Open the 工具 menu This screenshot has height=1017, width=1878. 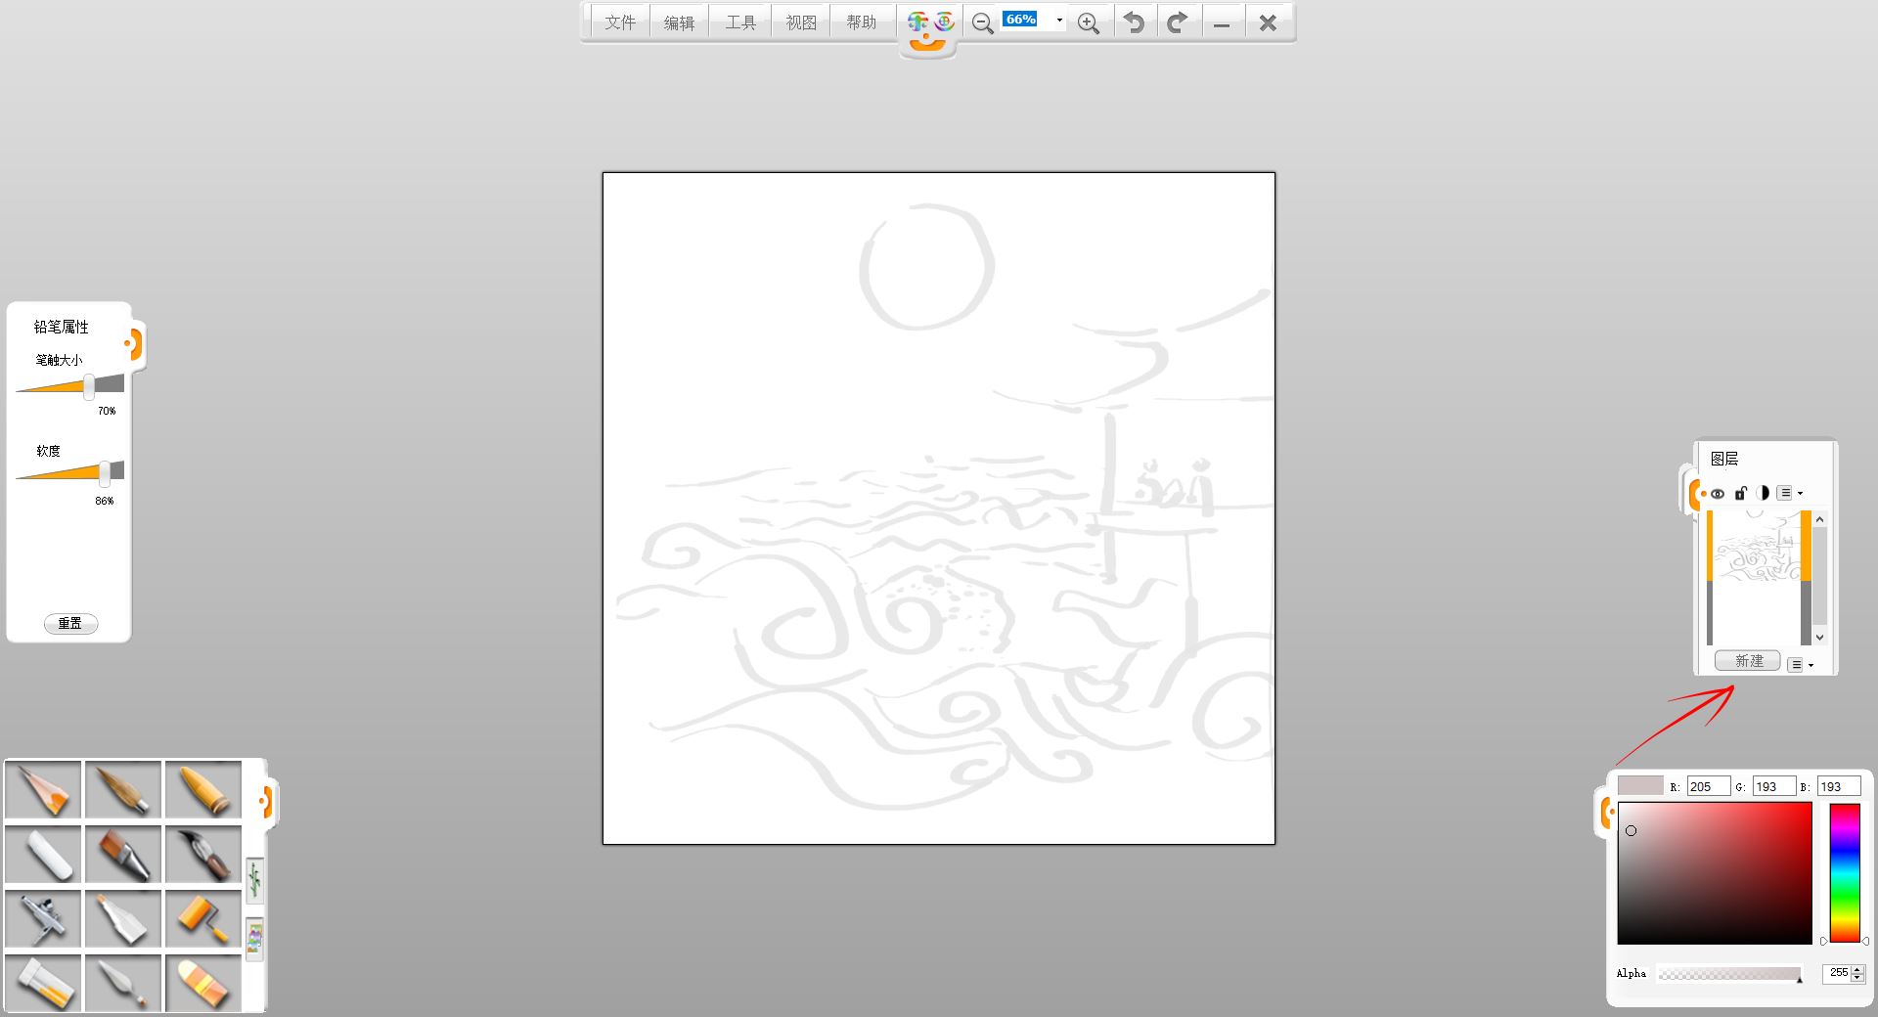pyautogui.click(x=740, y=22)
